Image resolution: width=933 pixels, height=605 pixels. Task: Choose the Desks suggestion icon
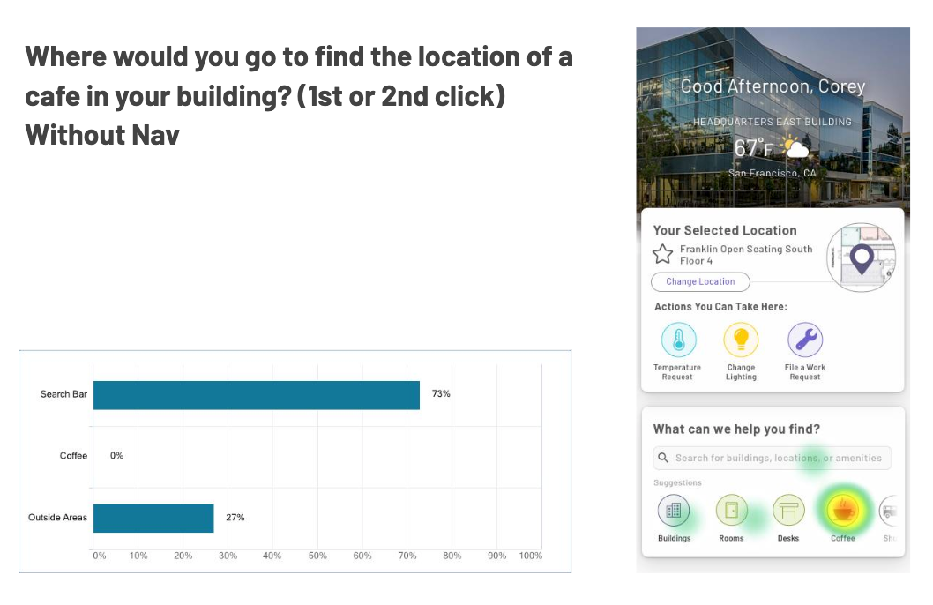coord(787,510)
